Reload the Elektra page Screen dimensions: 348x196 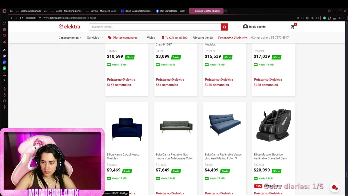click(21, 18)
